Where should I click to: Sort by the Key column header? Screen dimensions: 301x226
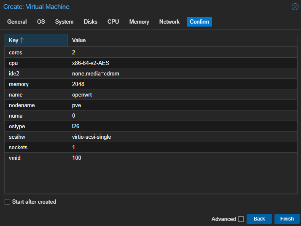13,40
